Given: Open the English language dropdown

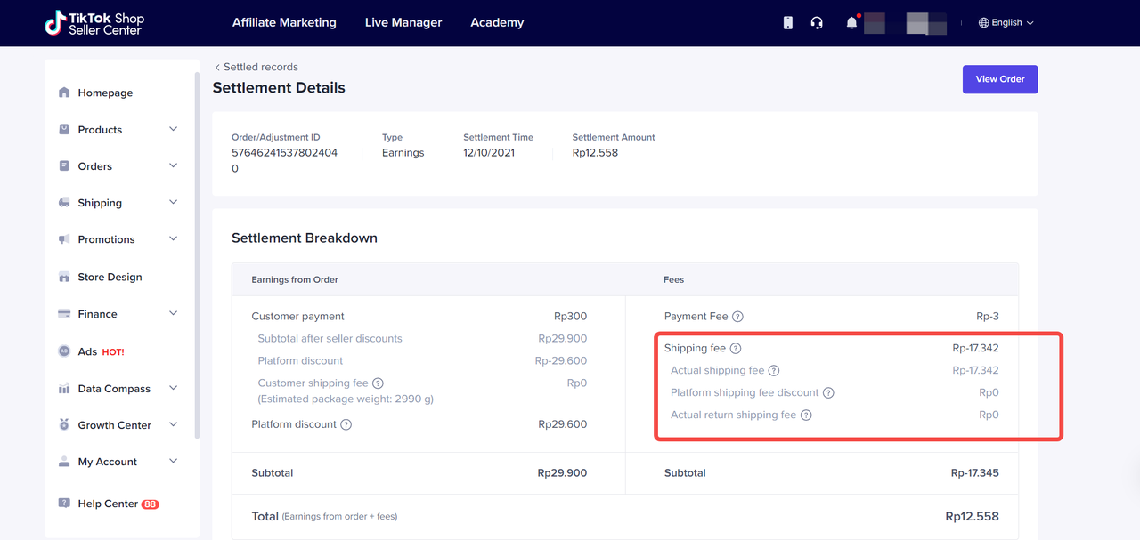Looking at the screenshot, I should point(1006,23).
